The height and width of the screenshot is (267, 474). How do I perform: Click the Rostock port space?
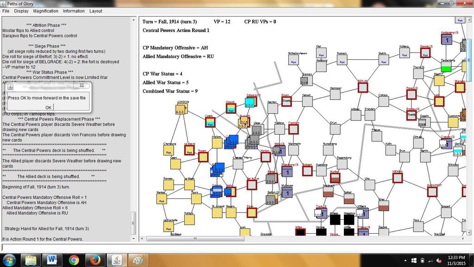342,60
